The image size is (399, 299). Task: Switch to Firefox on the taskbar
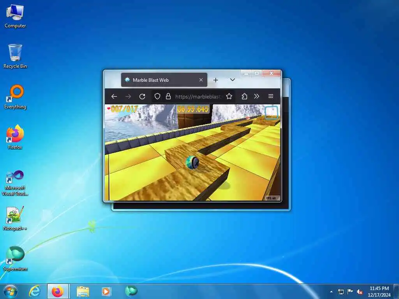pyautogui.click(x=58, y=291)
